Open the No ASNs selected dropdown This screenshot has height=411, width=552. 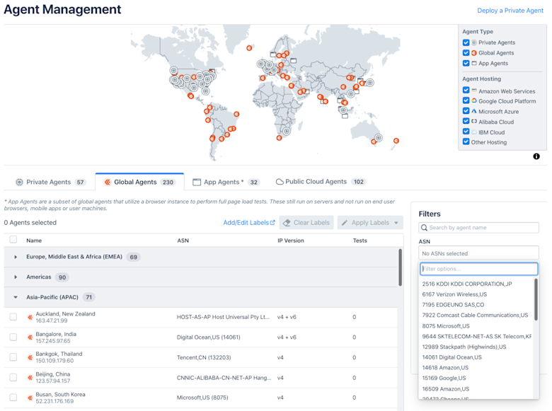pos(478,253)
